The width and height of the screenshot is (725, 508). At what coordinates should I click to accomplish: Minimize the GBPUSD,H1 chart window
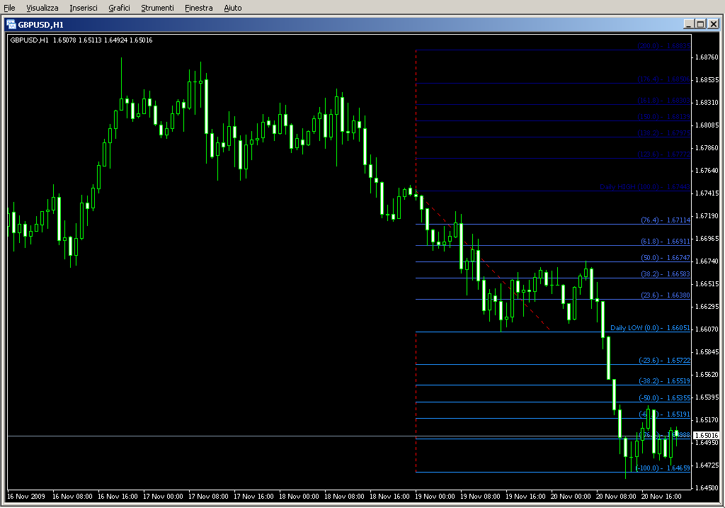coord(689,23)
